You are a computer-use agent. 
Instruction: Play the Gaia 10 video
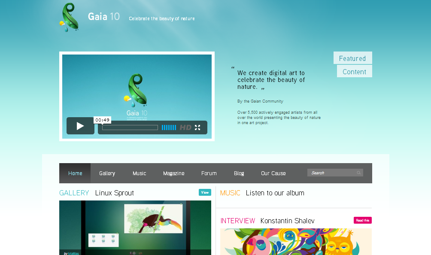tap(80, 126)
